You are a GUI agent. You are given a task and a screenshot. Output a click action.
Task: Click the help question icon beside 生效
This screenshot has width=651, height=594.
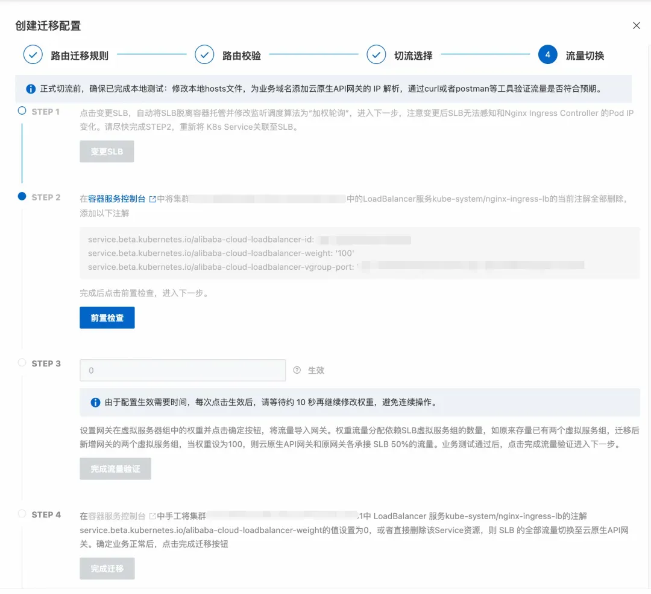(297, 370)
